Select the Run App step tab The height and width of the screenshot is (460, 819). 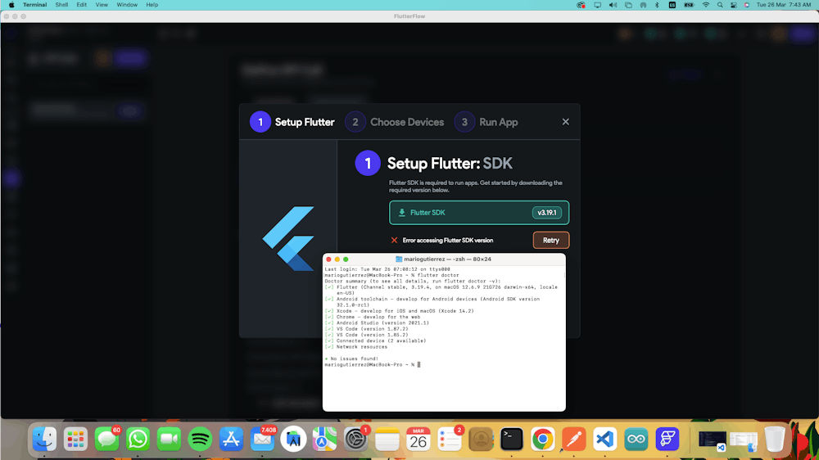(x=486, y=122)
